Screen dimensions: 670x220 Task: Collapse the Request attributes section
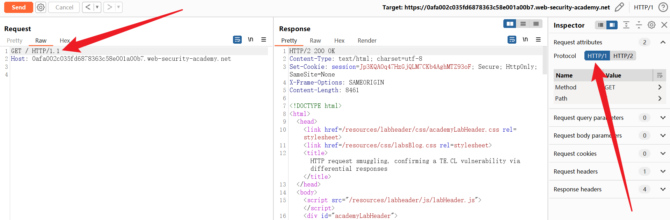tap(663, 42)
